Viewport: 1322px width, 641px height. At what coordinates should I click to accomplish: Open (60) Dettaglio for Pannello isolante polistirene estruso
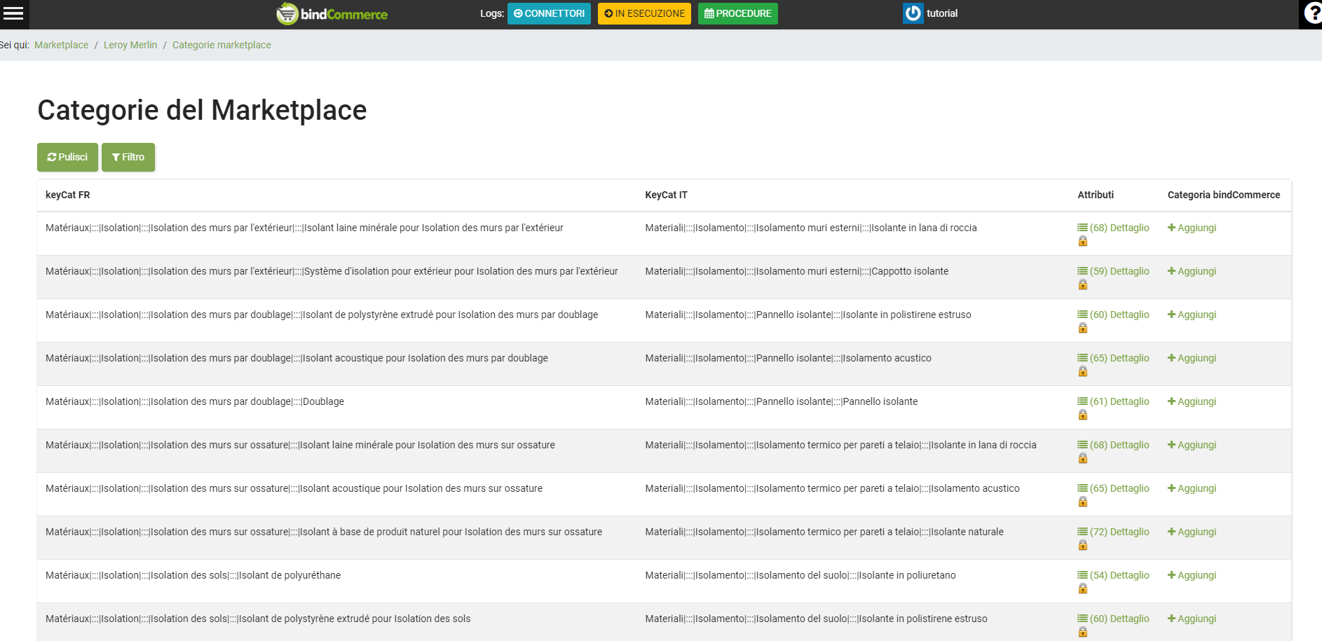[1113, 315]
